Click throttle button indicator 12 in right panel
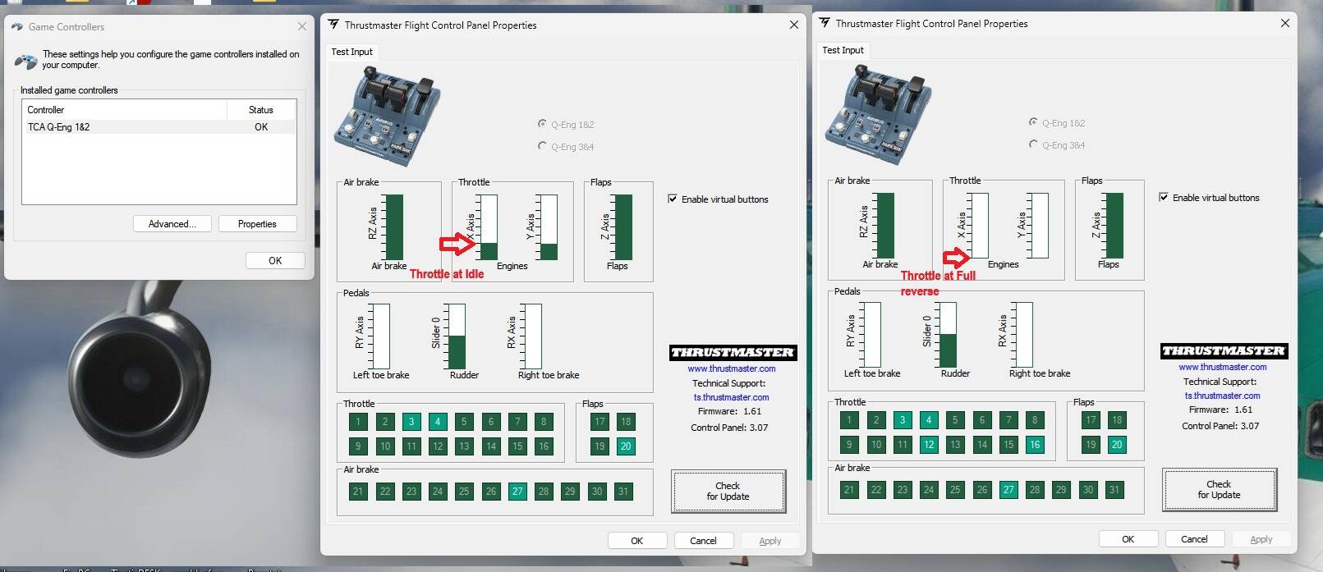Screen dimensions: 1323x572 point(929,445)
